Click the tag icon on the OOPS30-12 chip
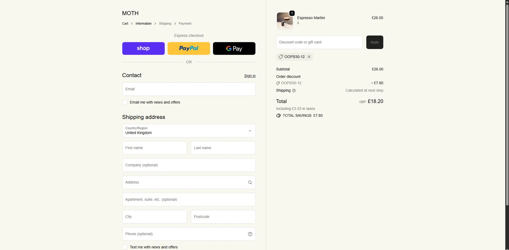509x250 pixels. pyautogui.click(x=281, y=57)
